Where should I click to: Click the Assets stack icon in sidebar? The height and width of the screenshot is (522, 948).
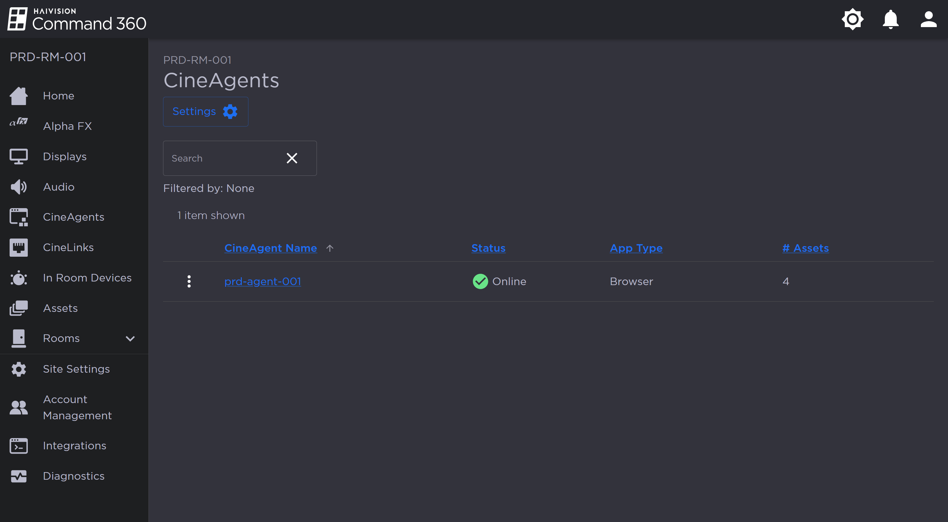[x=18, y=308]
